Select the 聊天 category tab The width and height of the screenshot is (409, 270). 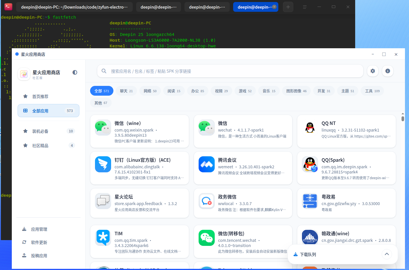coord(126,91)
